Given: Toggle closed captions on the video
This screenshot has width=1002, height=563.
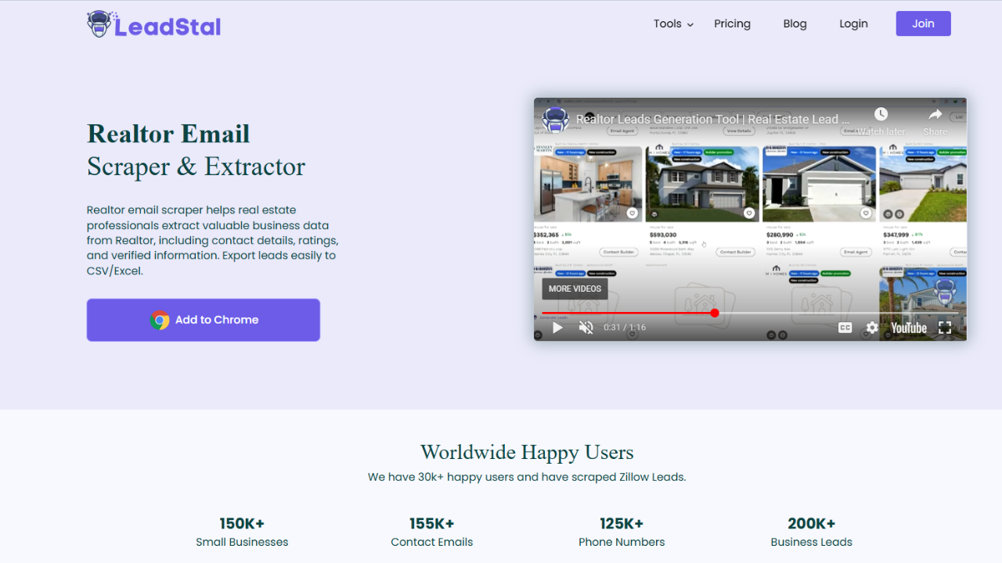Looking at the screenshot, I should tap(845, 328).
